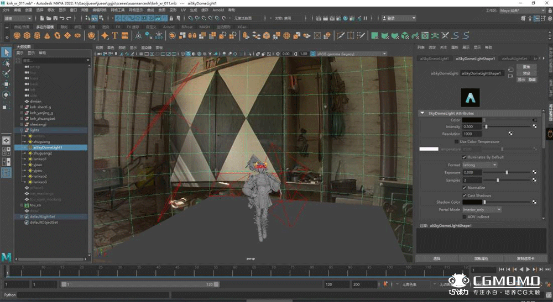The height and width of the screenshot is (302, 553).
Task: Click the Arnold logo swatch in Attribute Editor
Action: pyautogui.click(x=470, y=98)
